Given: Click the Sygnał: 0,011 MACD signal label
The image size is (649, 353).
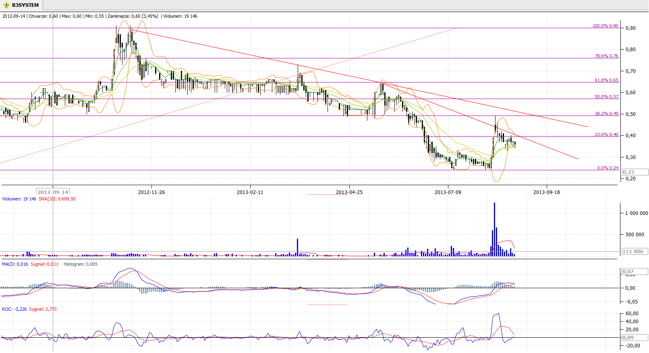Looking at the screenshot, I should click(44, 264).
